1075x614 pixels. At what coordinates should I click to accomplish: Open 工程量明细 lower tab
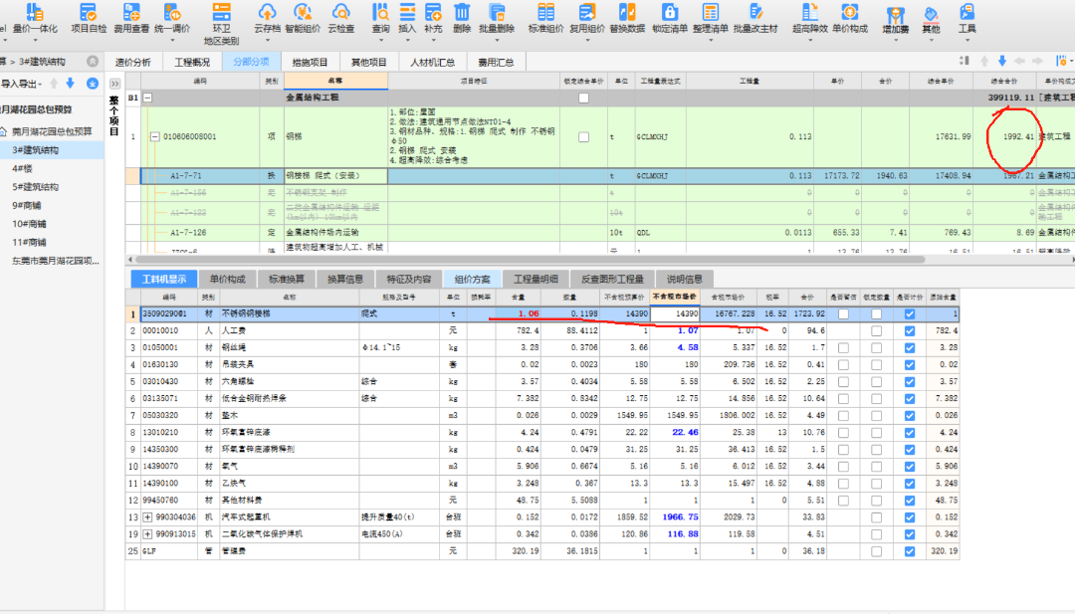click(536, 279)
